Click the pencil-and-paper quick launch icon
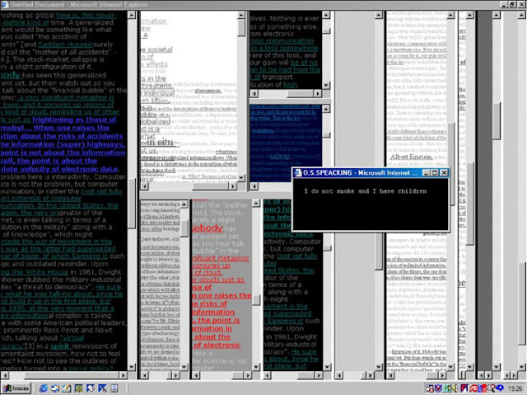This screenshot has height=395, width=527. click(x=67, y=388)
